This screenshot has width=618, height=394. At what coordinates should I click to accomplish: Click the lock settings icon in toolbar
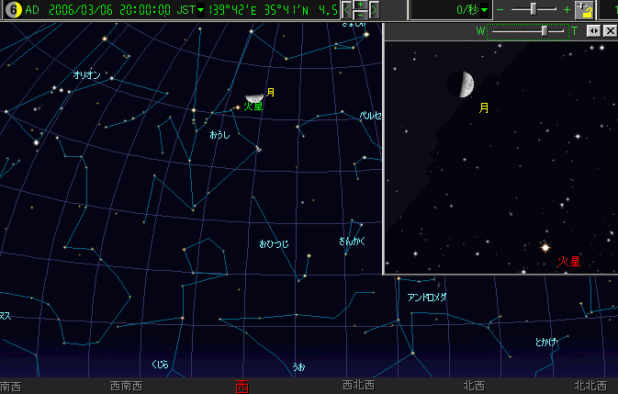585,10
